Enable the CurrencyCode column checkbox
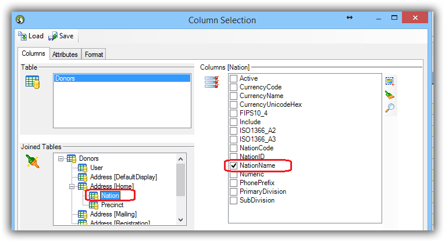The image size is (445, 242). tap(233, 87)
